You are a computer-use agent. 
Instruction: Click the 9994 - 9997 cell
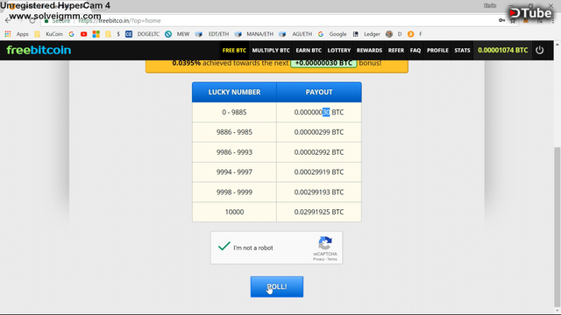[234, 172]
